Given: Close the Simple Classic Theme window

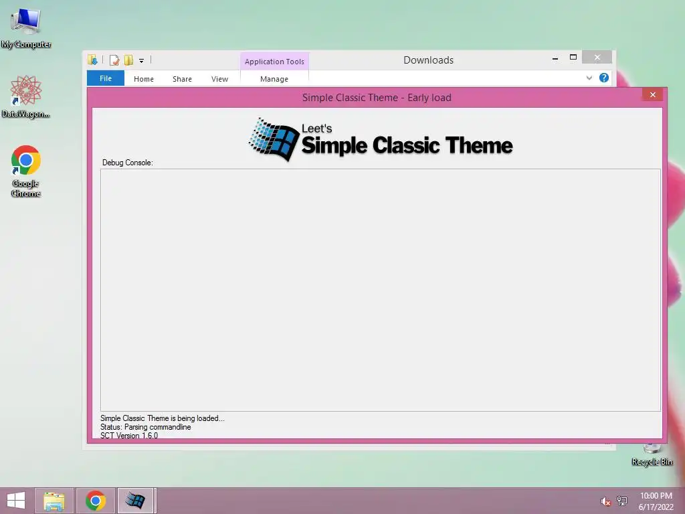Looking at the screenshot, I should tap(653, 95).
